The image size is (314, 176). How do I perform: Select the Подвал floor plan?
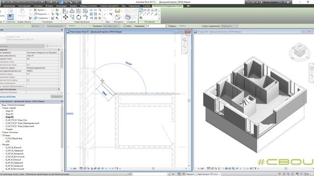point(9,129)
